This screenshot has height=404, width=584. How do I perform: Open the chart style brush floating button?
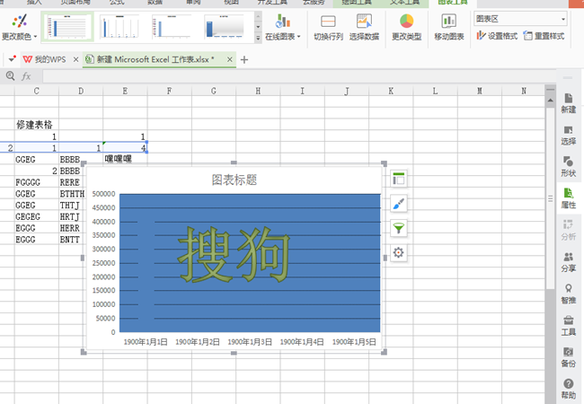[399, 204]
